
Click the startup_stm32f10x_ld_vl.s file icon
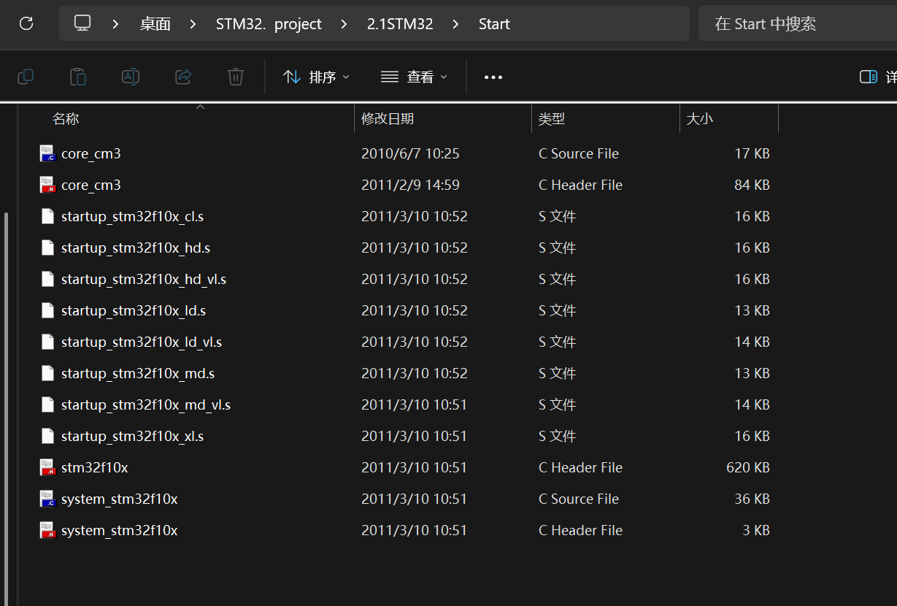pos(47,342)
